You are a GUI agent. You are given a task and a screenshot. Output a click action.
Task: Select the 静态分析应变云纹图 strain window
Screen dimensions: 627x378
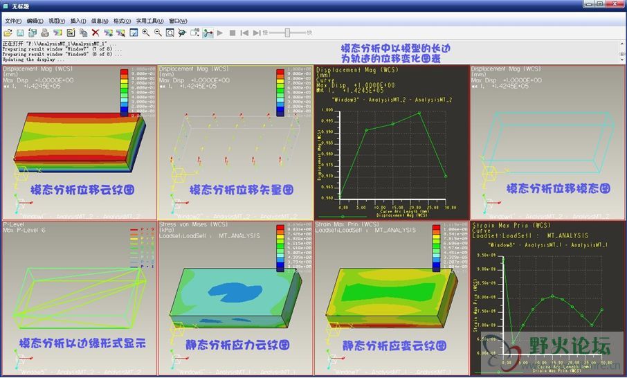(392, 298)
